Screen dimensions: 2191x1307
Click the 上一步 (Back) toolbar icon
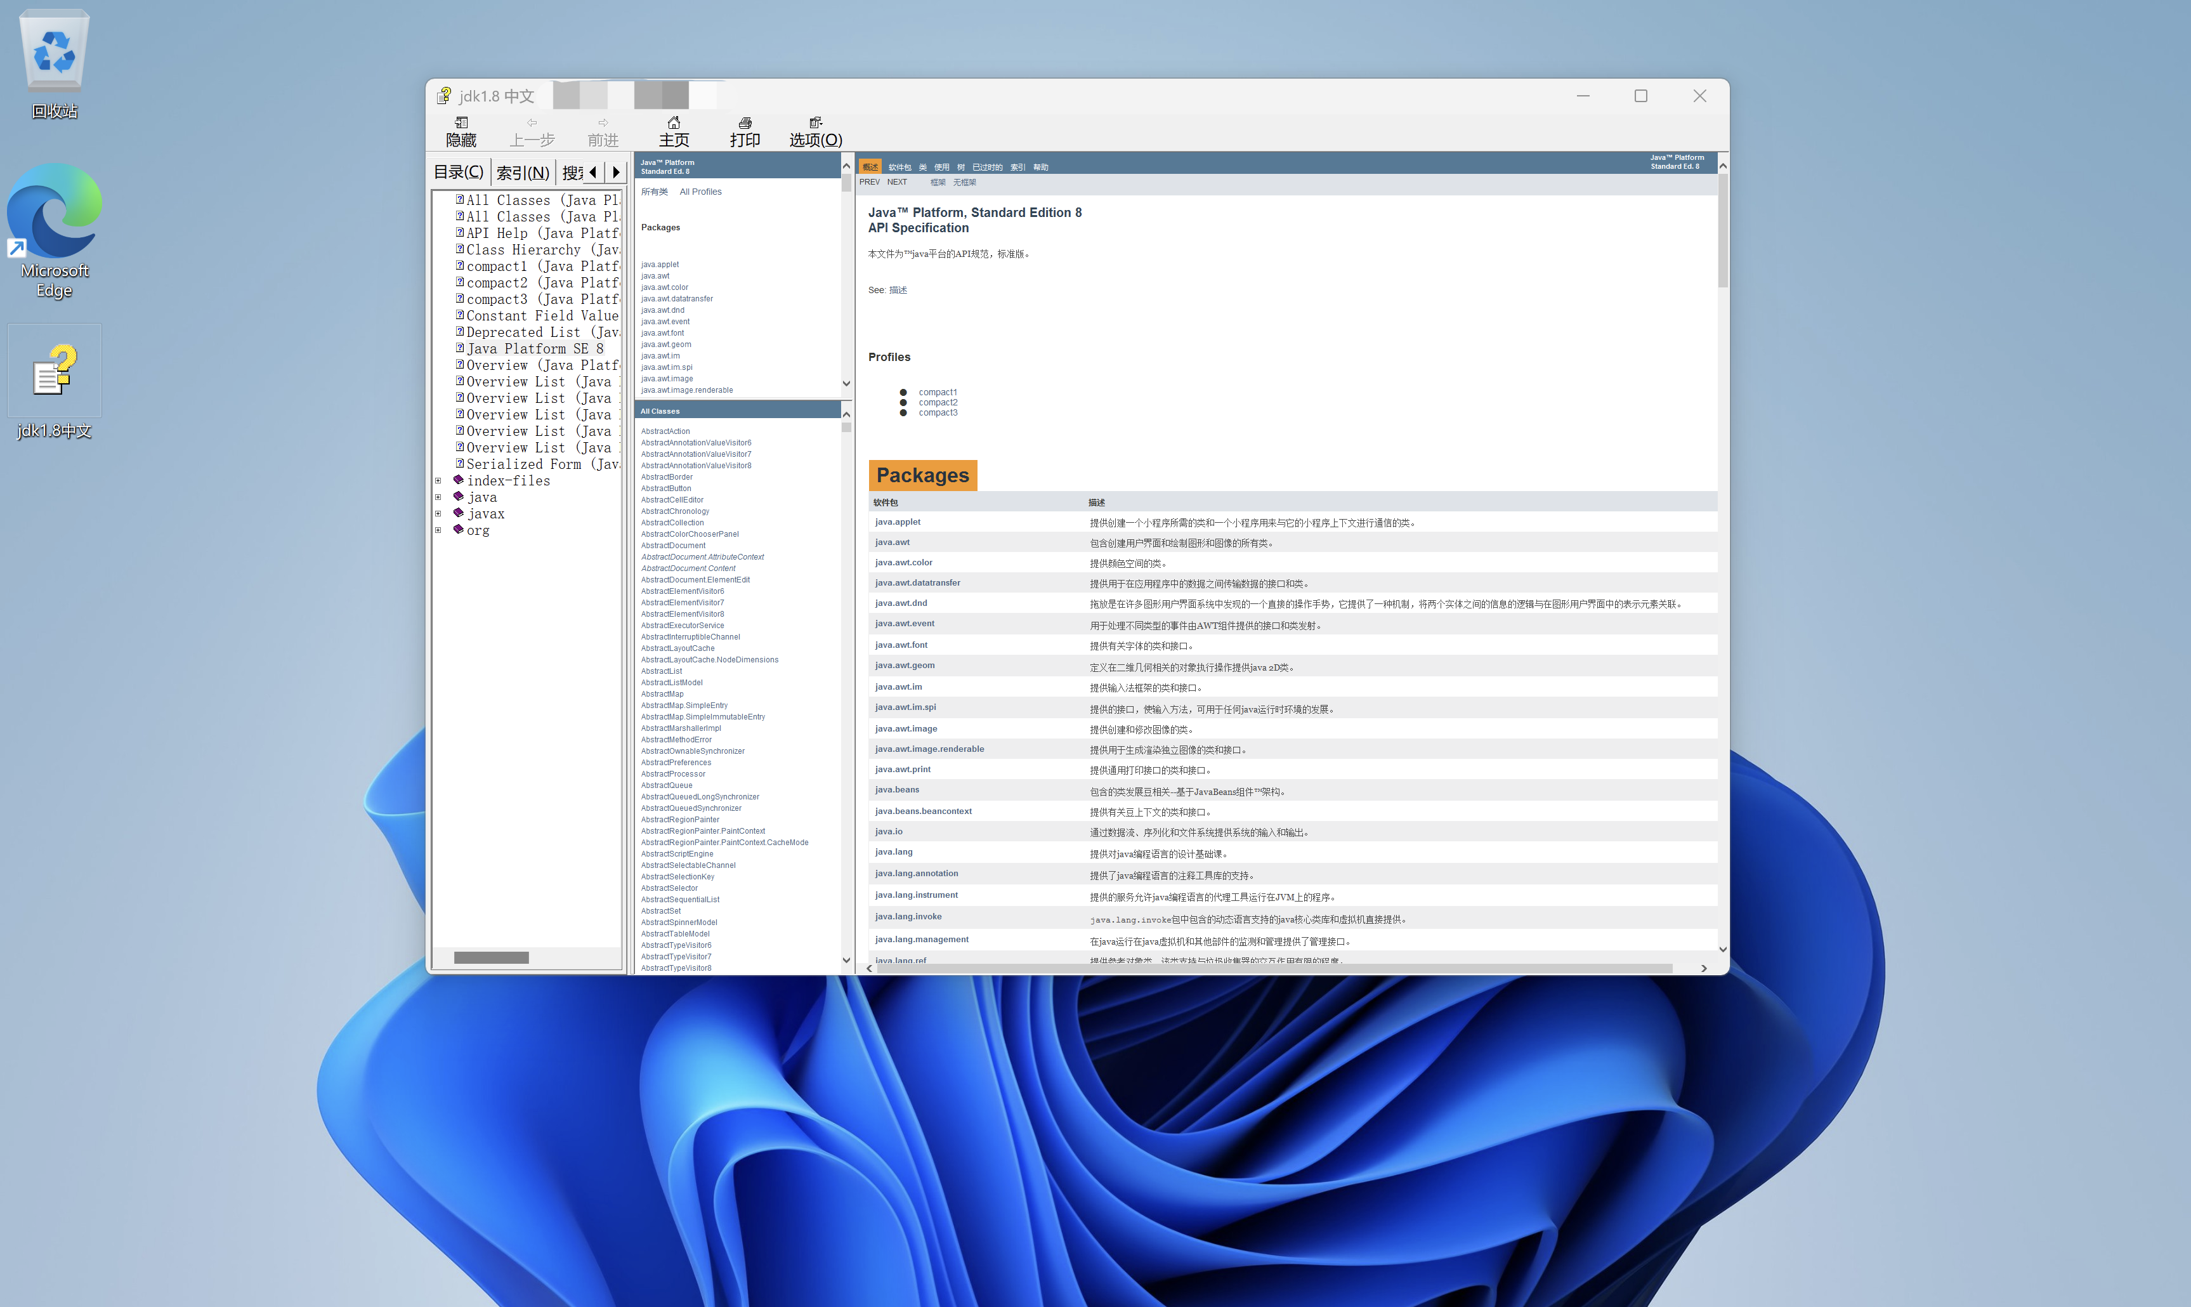533,132
